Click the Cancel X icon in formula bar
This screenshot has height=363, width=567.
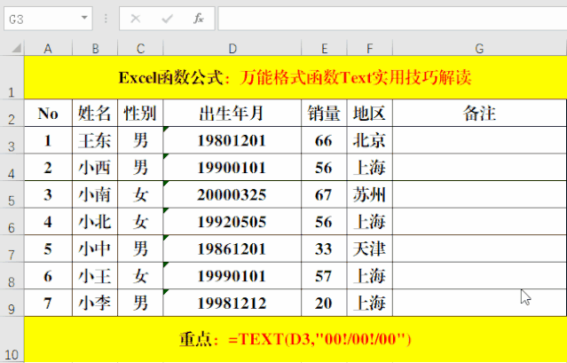click(x=136, y=18)
